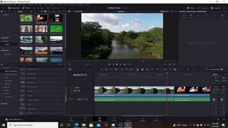The width and height of the screenshot is (228, 128).
Task: Switch to the Edit page tab
Action: pyautogui.click(x=100, y=119)
